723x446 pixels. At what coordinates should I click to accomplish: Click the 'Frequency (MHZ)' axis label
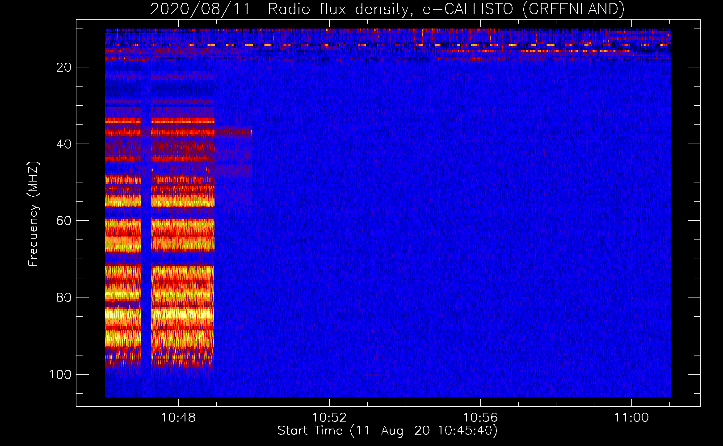34,214
